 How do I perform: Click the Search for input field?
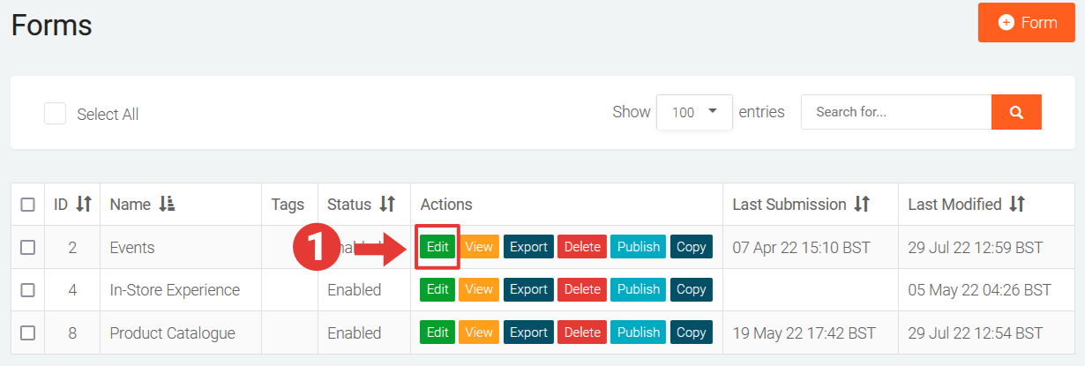click(x=895, y=112)
